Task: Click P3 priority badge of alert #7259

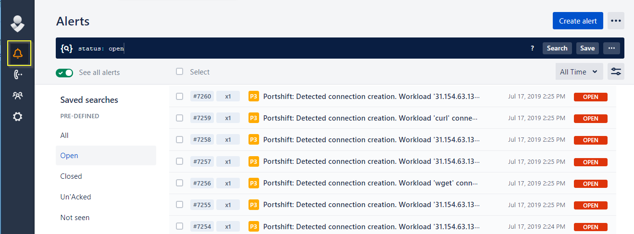Action: pyautogui.click(x=254, y=118)
